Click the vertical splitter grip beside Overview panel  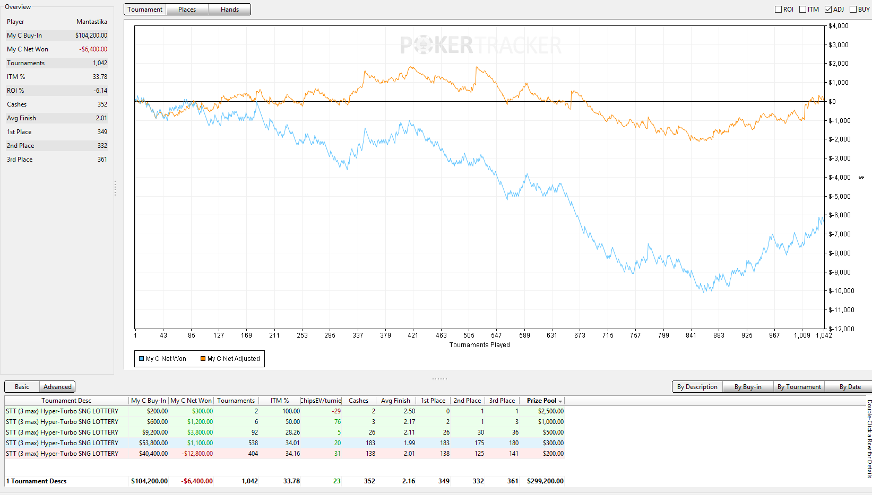click(115, 188)
